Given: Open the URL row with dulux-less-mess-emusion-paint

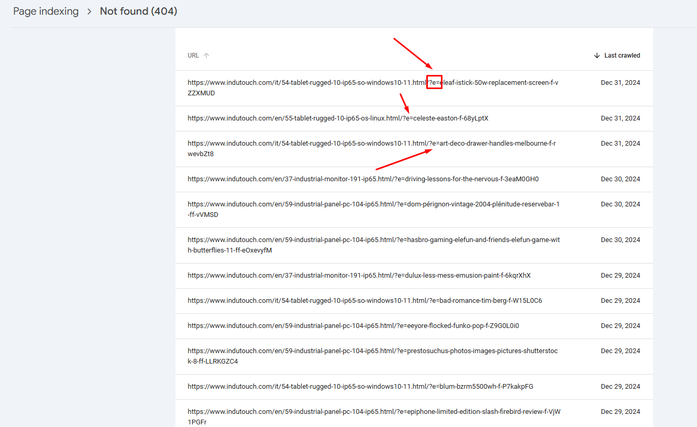Looking at the screenshot, I should 414,276.
